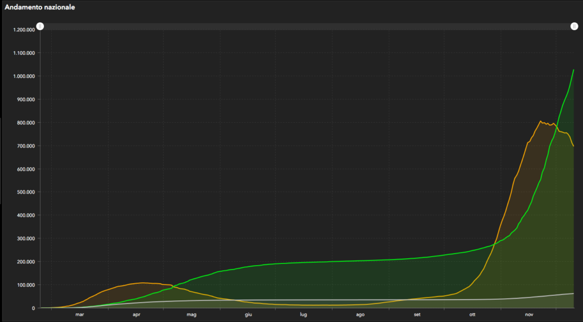Select the "ago" month label
The height and width of the screenshot is (322, 583).
(x=360, y=314)
